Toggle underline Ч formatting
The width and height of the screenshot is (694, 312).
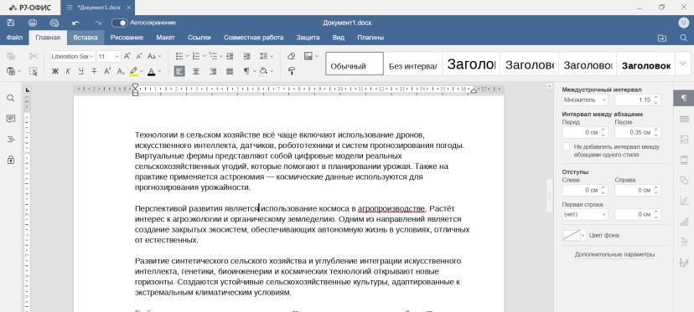coord(81,71)
